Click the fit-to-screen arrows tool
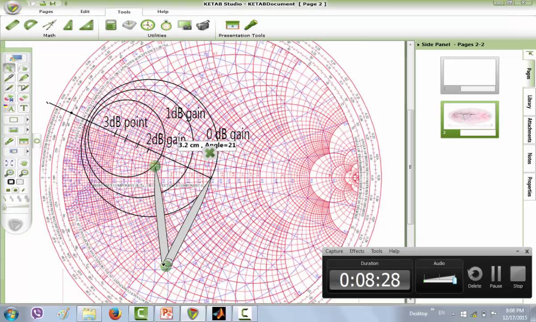This screenshot has height=322, width=536. tap(9, 163)
